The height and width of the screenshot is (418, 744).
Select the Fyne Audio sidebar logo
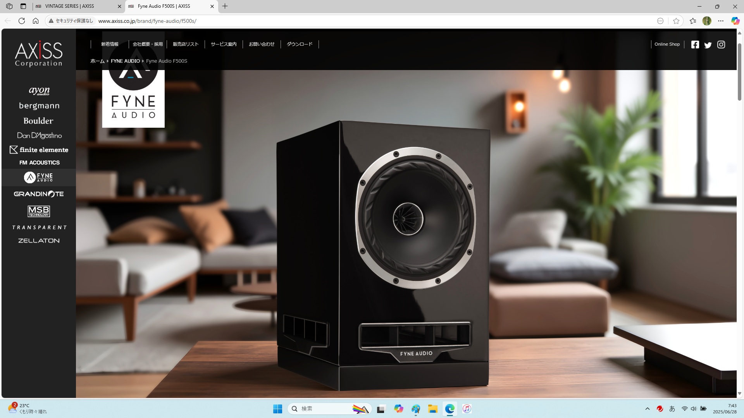38,177
